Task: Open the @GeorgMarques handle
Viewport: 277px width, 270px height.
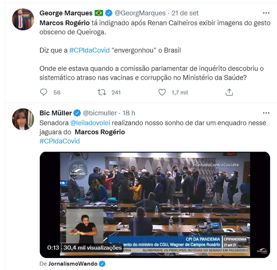Action: (x=140, y=13)
